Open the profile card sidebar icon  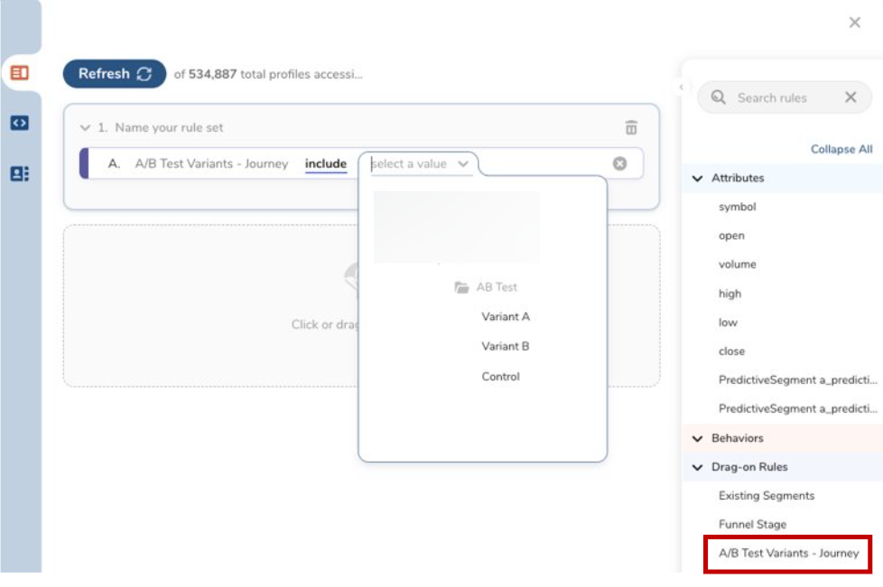click(19, 174)
